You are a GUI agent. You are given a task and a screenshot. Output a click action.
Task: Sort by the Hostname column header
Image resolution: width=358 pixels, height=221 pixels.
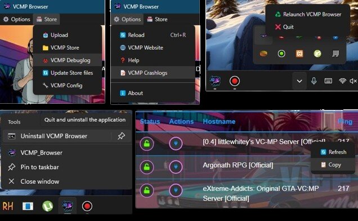[219, 121]
